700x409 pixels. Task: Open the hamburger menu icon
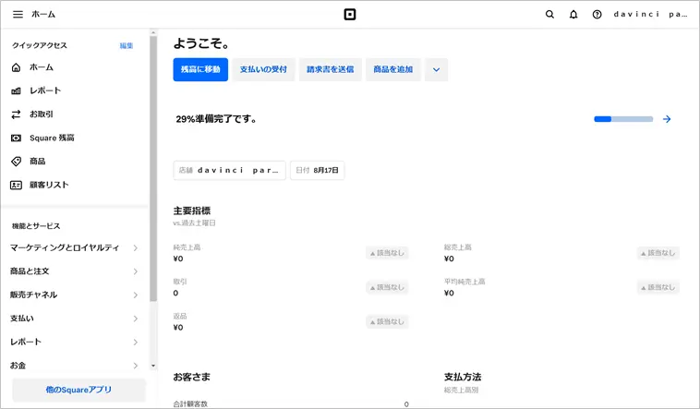18,15
